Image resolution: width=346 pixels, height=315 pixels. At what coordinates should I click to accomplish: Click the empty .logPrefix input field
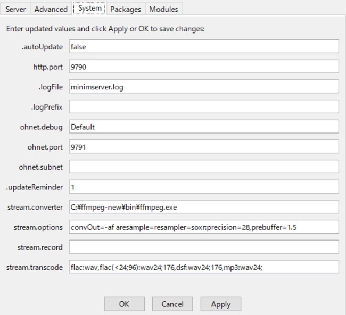[204, 106]
